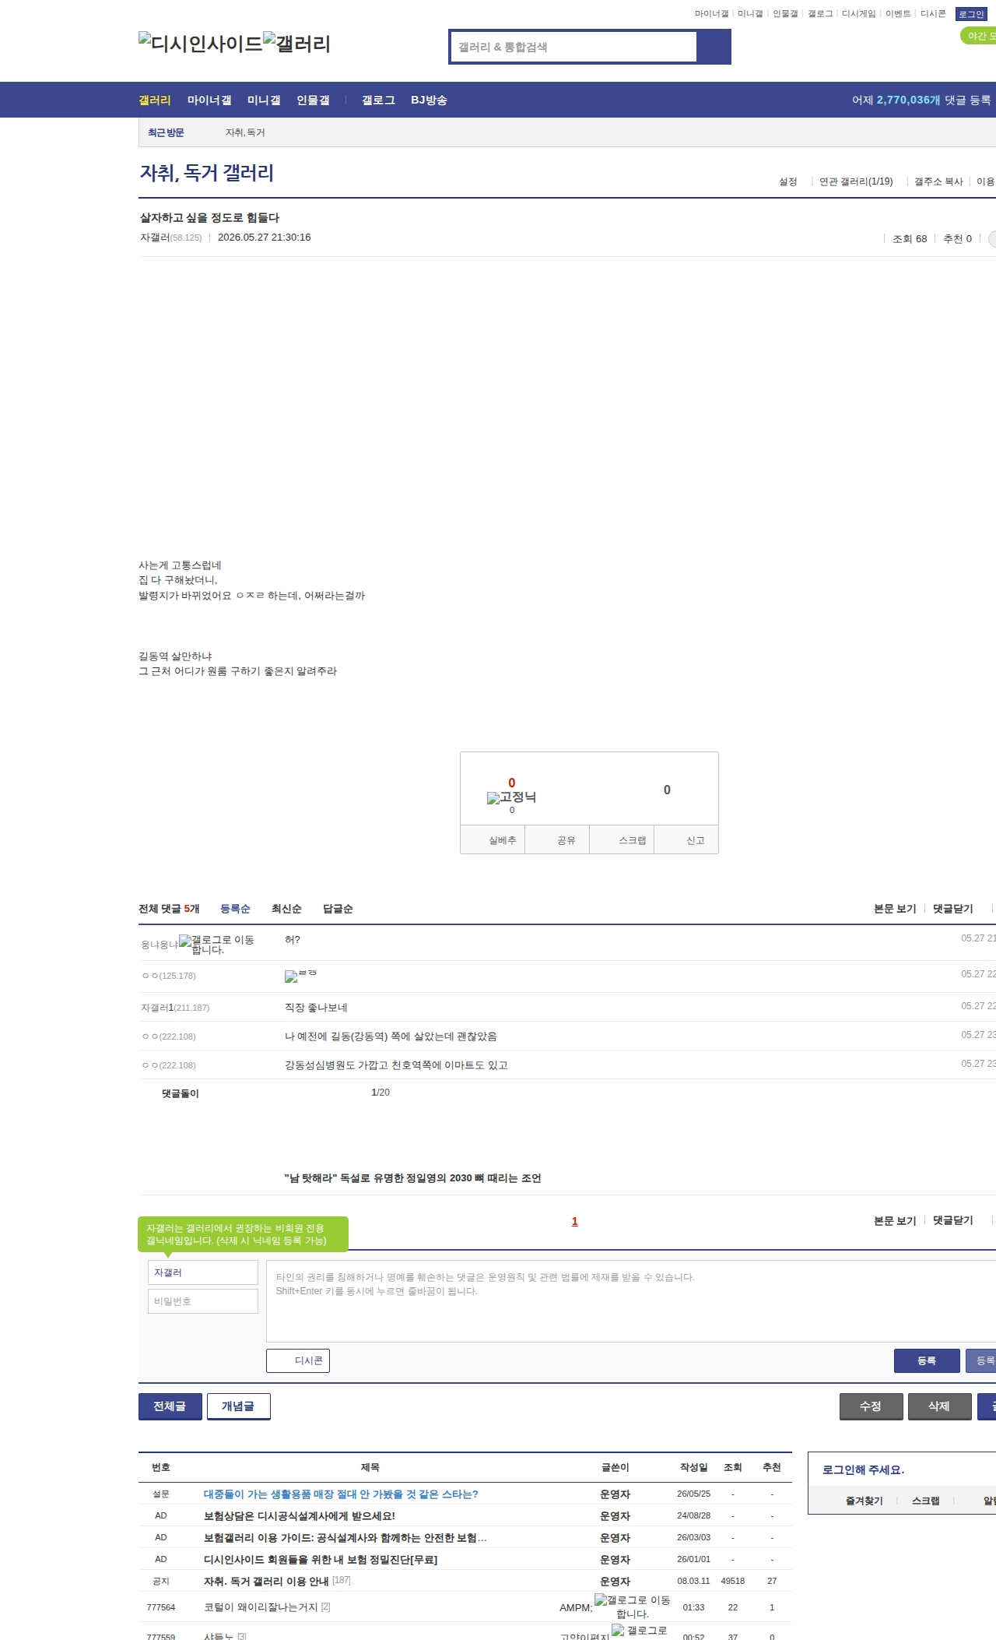Open 갤로그 in the blue navigation bar
The width and height of the screenshot is (996, 1640).
click(x=378, y=100)
